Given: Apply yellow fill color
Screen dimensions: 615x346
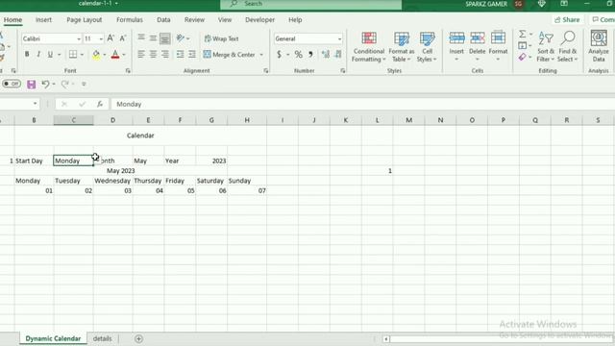Looking at the screenshot, I should [x=96, y=55].
